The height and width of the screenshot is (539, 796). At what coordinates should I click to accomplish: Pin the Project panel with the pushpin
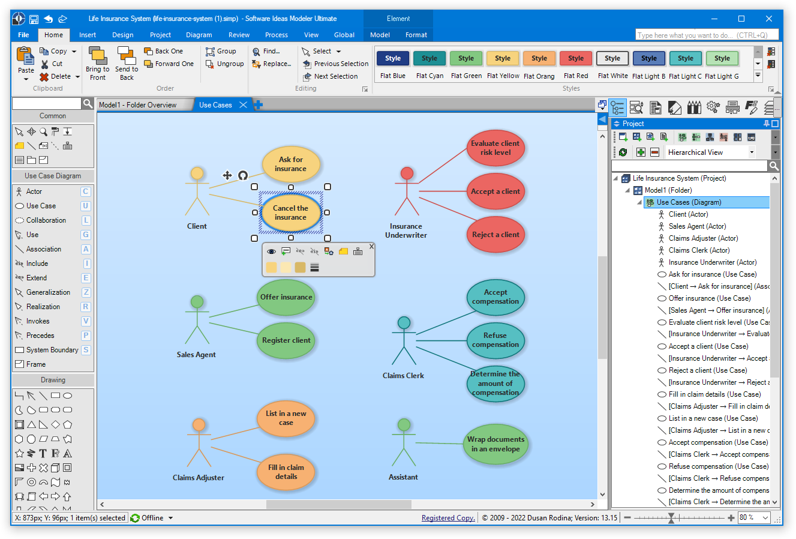pyautogui.click(x=766, y=124)
